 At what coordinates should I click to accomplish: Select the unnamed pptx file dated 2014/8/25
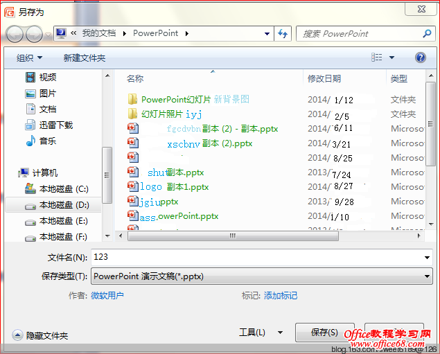coord(133,158)
